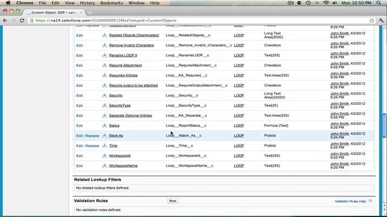Click download icon beside Require output to be attached

tap(105, 86)
